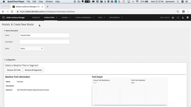Open the help question mark icon
This screenshot has width=191, height=107.
click(173, 18)
